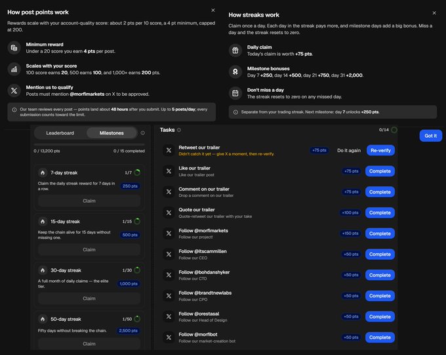446x355 pixels.
Task: Click the Scales with your score chart icon
Action: tap(14, 69)
